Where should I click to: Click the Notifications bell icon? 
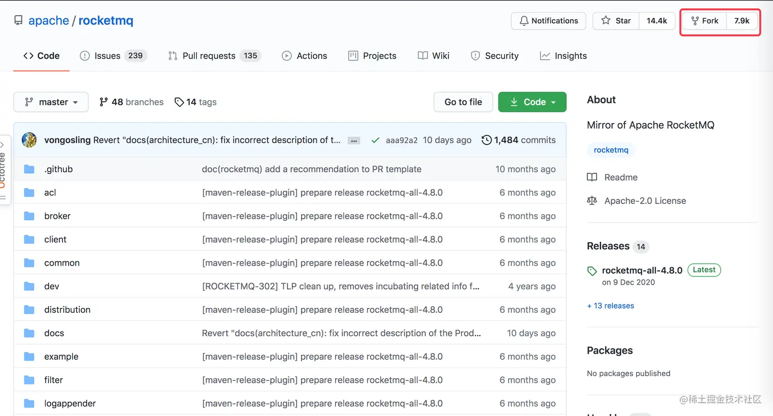(524, 20)
